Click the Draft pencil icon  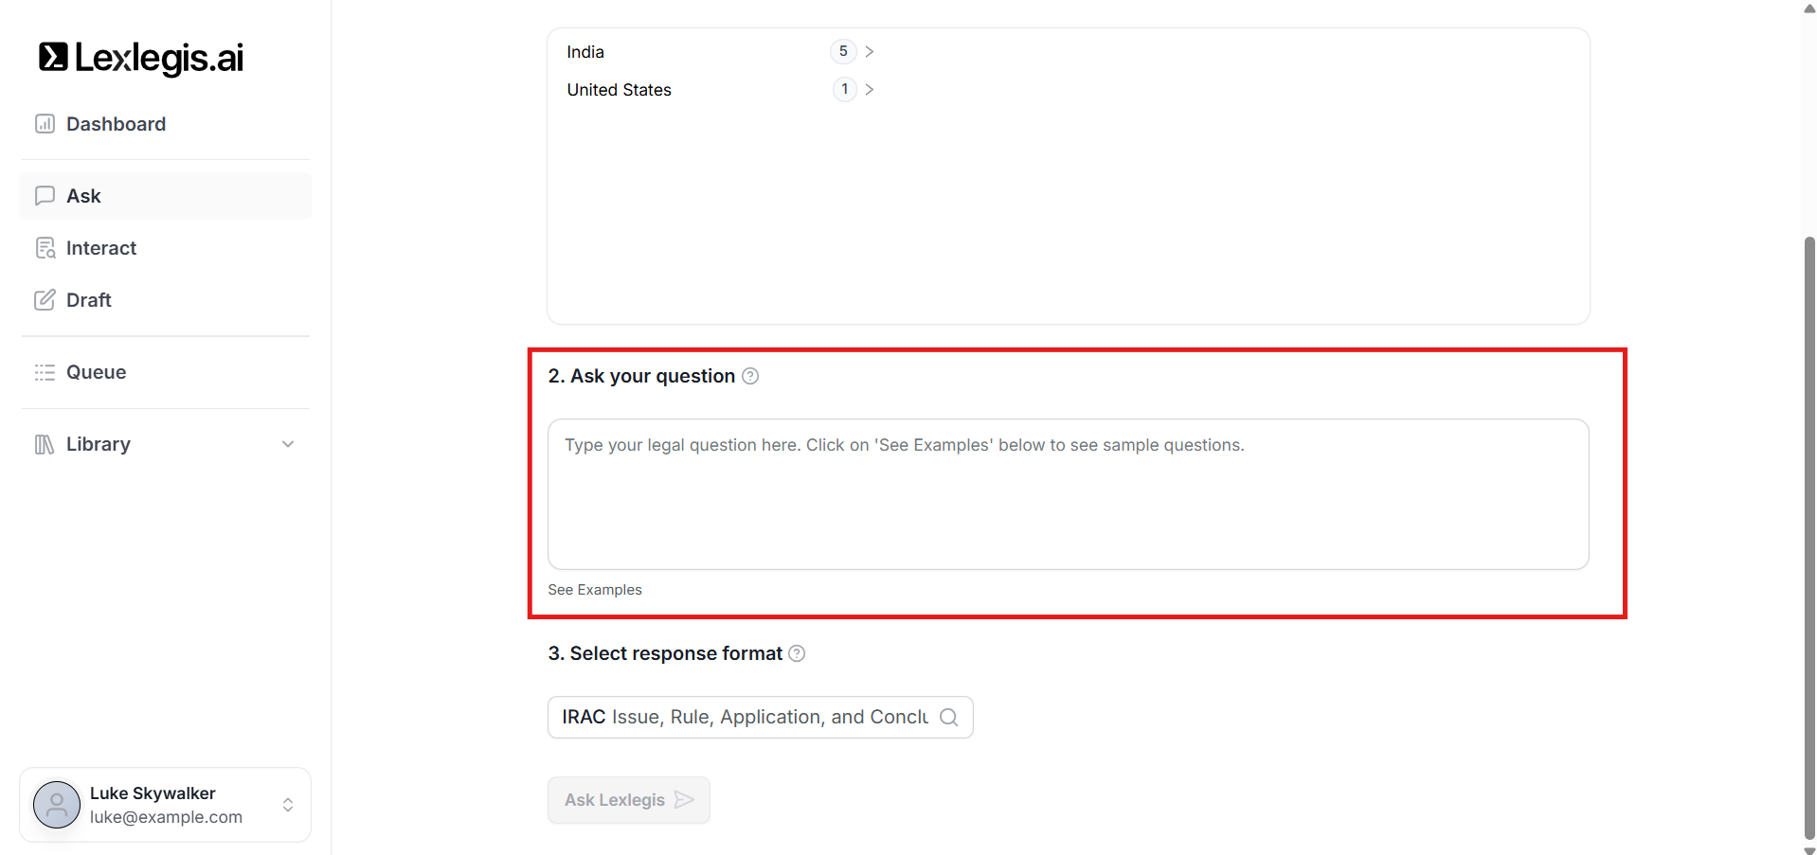point(45,300)
